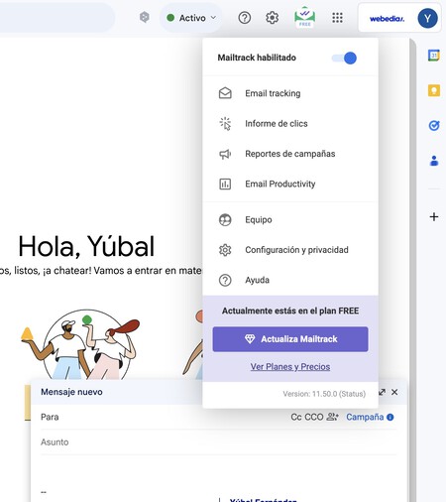Viewport: 446px width, 502px height.
Task: Click the bar chart icon beside Email Productivity
Action: tap(225, 184)
